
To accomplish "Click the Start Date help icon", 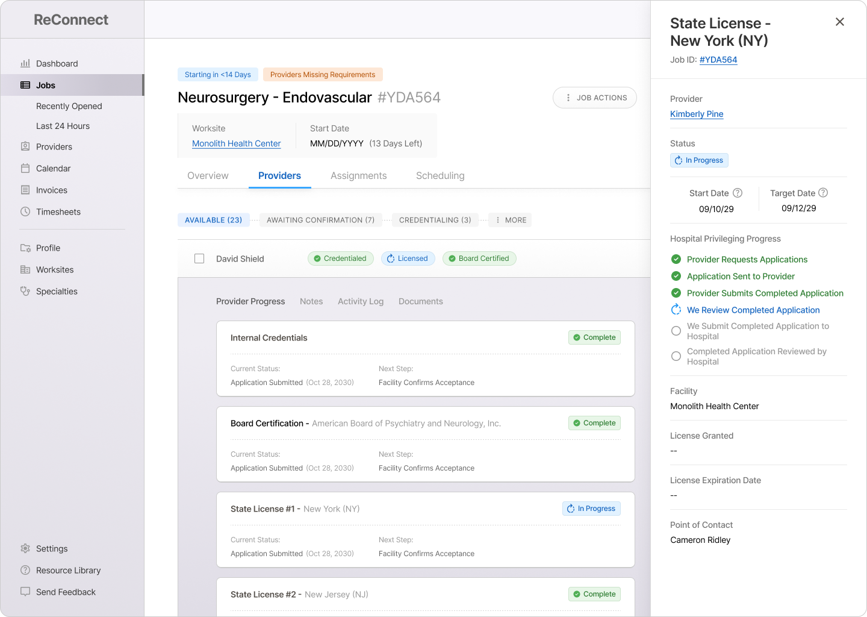I will (738, 193).
